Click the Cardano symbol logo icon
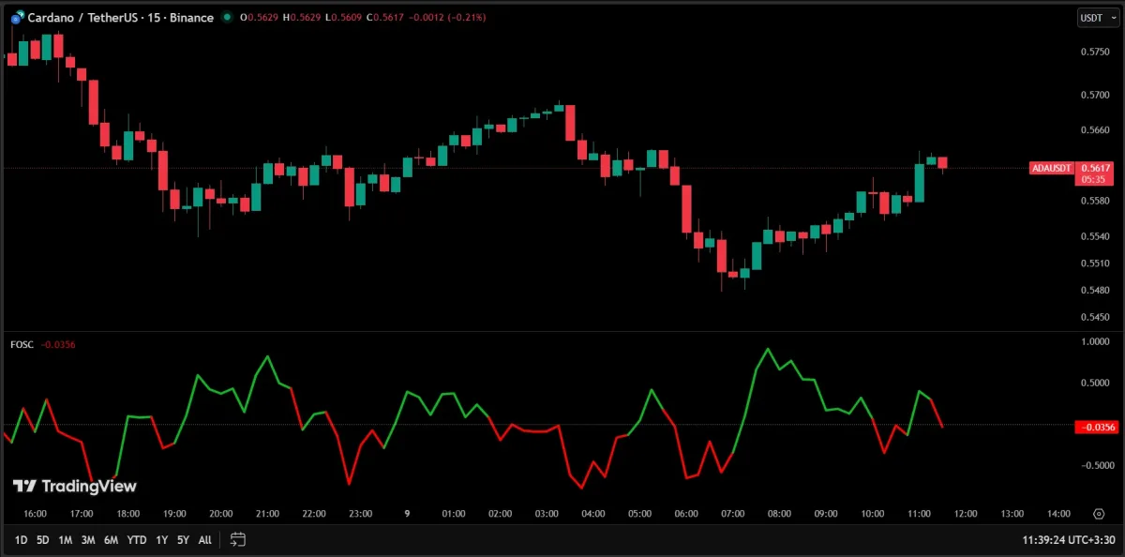1125x557 pixels. point(17,17)
